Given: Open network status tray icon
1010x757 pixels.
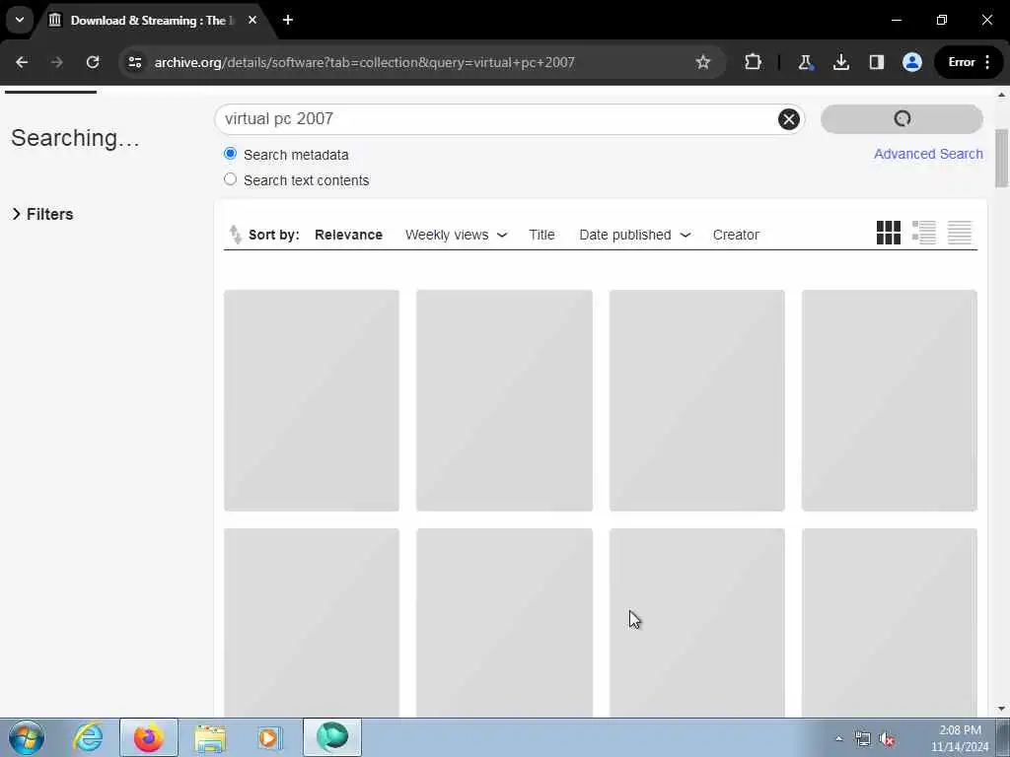Looking at the screenshot, I should tap(862, 739).
